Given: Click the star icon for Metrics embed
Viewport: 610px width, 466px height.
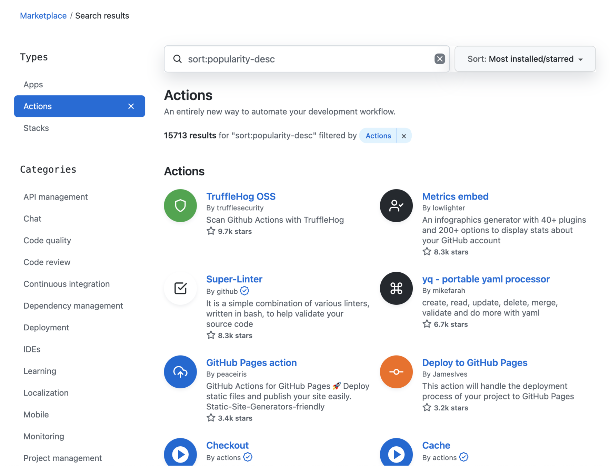Looking at the screenshot, I should click(x=427, y=252).
